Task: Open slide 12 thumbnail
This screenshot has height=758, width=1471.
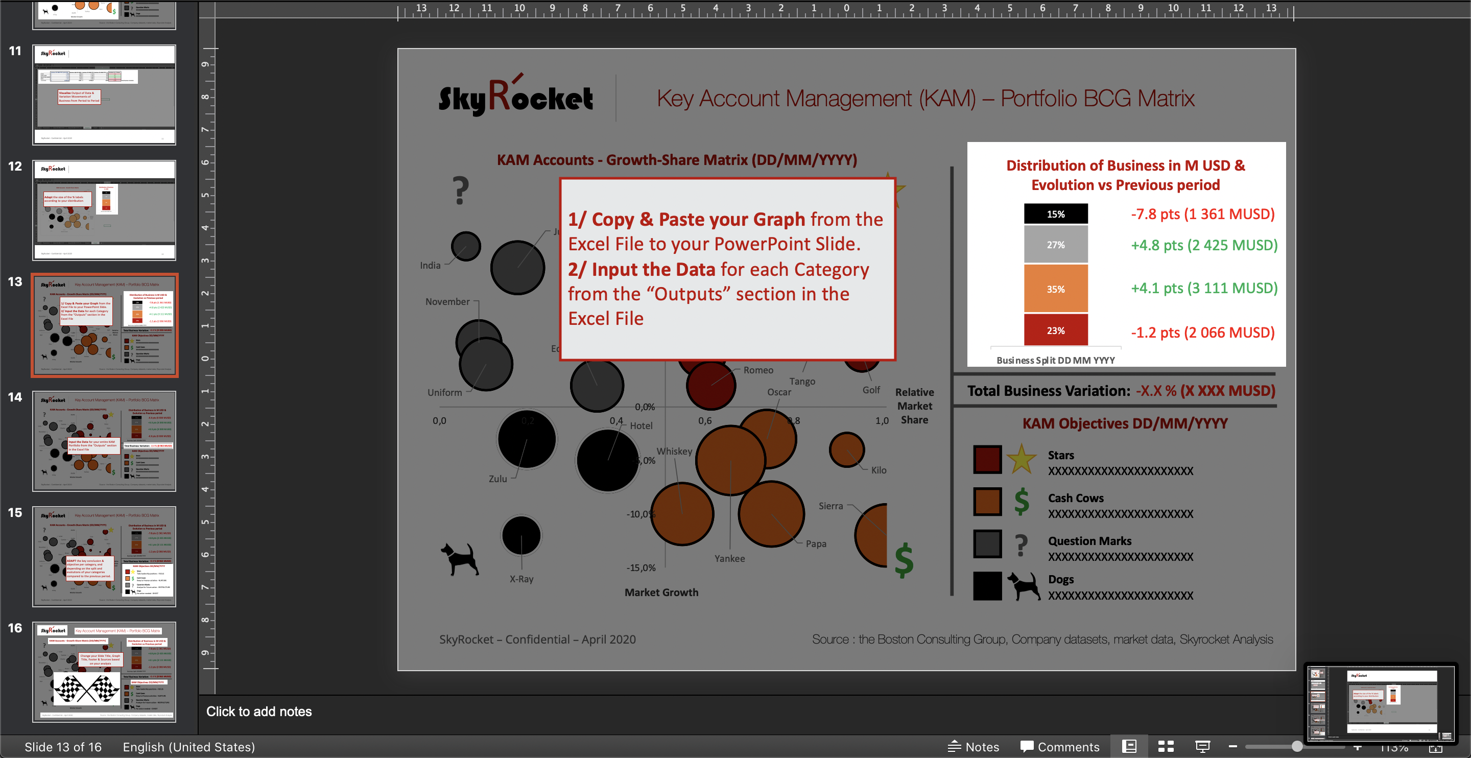Action: point(104,210)
